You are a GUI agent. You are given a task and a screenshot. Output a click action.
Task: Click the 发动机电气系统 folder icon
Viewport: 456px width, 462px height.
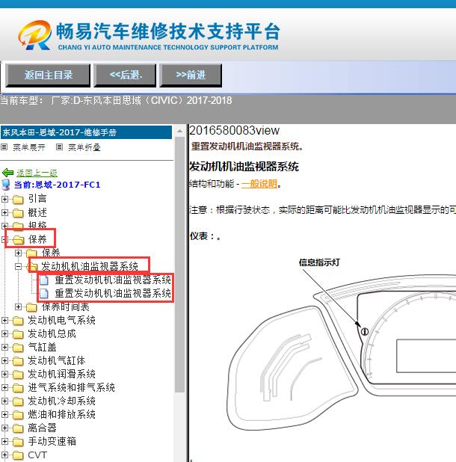[18, 321]
